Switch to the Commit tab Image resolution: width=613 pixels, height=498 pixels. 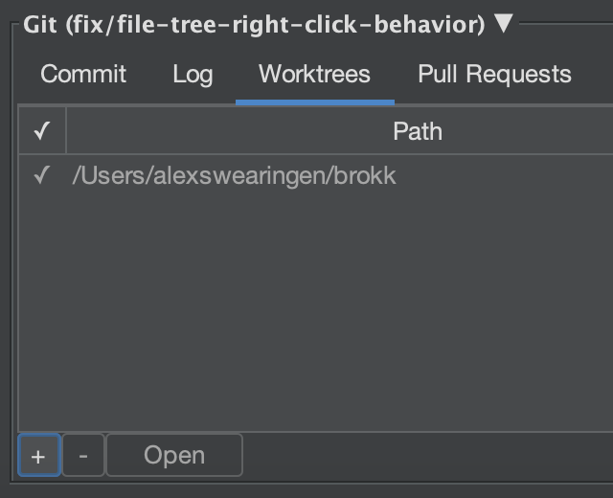coord(83,74)
